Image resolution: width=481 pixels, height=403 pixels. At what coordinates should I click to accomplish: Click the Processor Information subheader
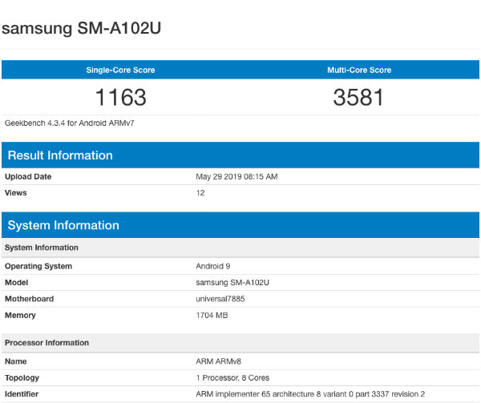click(x=240, y=343)
